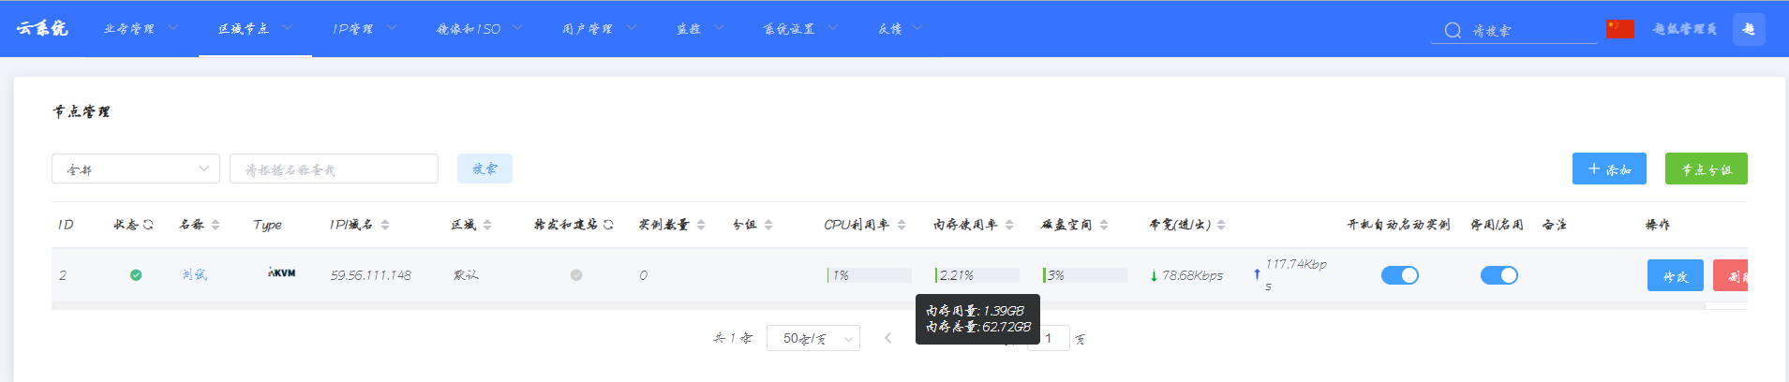Click the user avatar icon at top right

click(1749, 29)
